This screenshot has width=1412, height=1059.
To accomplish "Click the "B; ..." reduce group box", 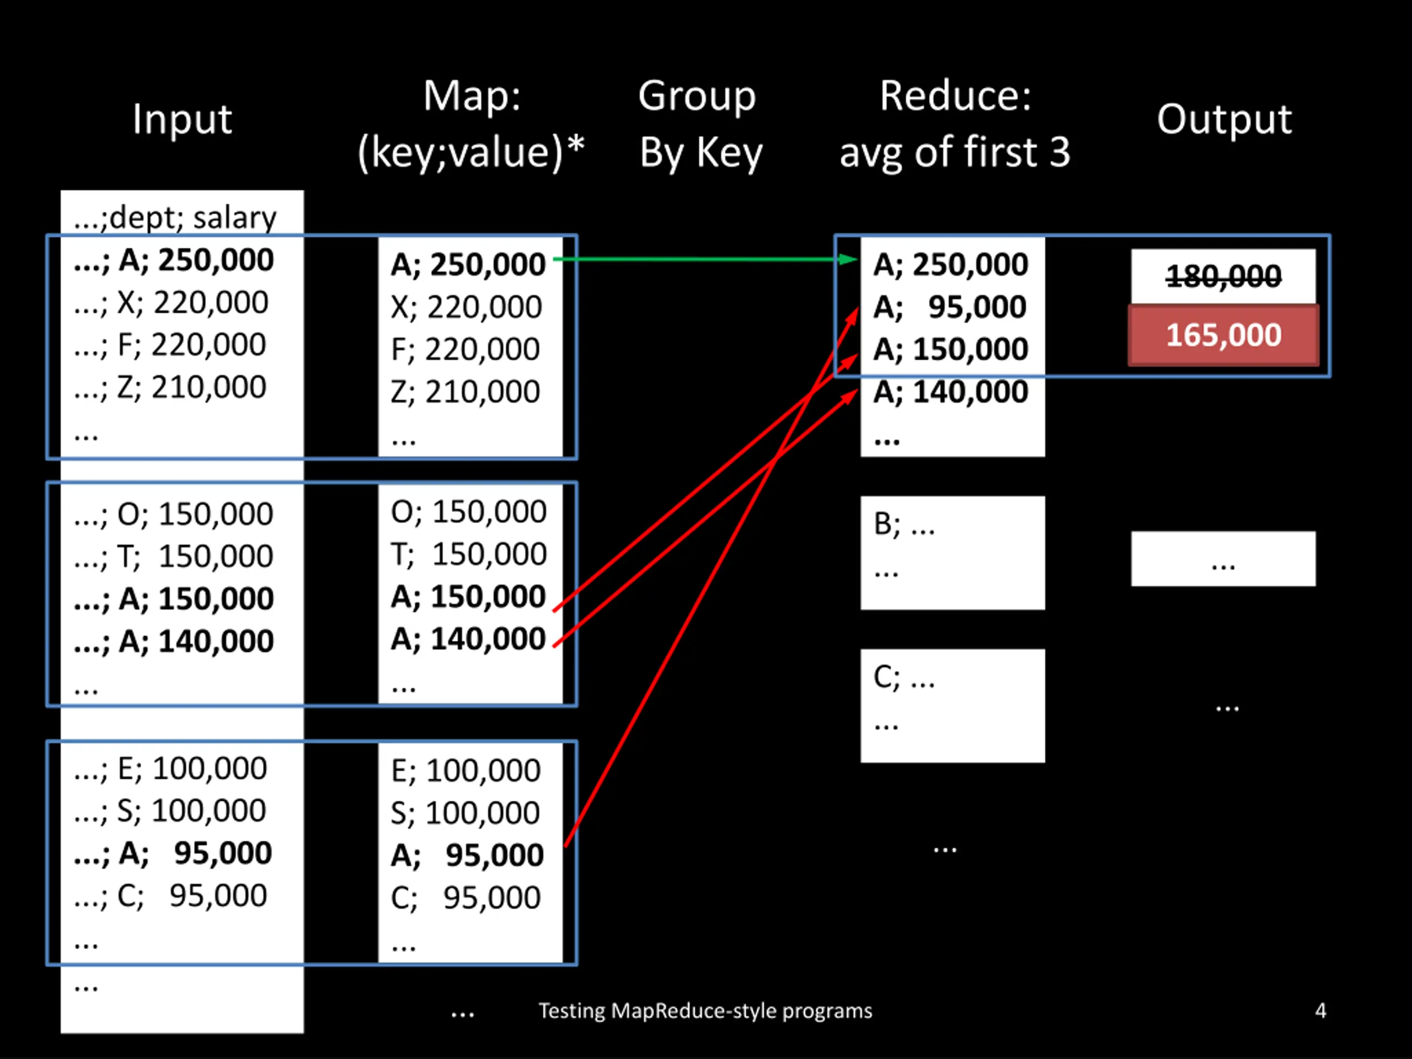I will click(953, 553).
